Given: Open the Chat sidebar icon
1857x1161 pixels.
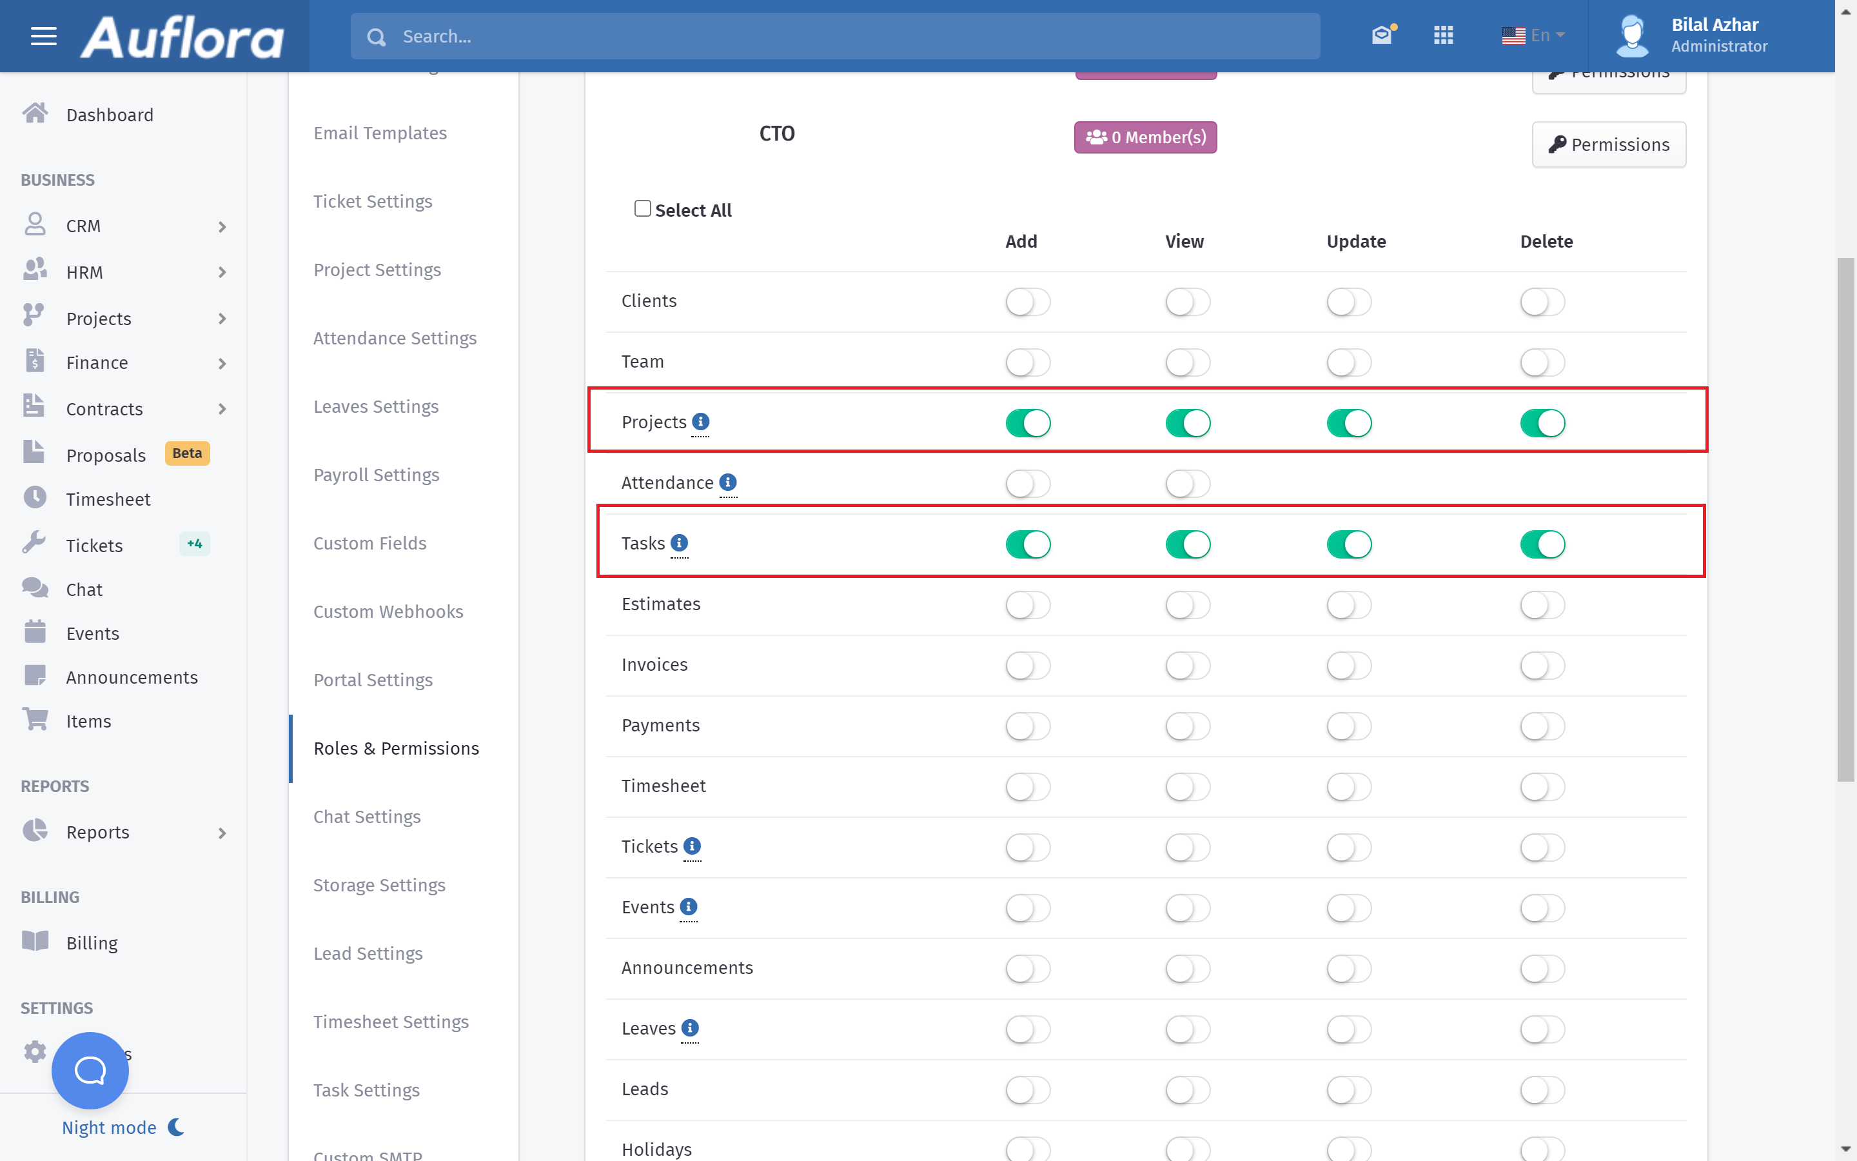Looking at the screenshot, I should [35, 588].
